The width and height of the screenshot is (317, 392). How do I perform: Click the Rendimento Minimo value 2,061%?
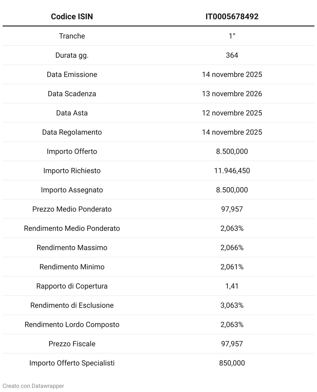[232, 267]
